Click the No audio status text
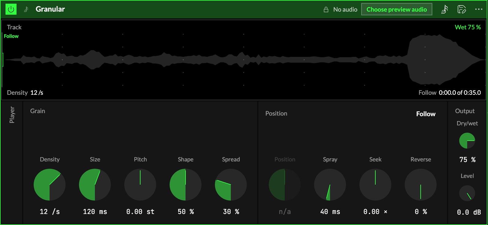This screenshot has width=488, height=225. (345, 9)
